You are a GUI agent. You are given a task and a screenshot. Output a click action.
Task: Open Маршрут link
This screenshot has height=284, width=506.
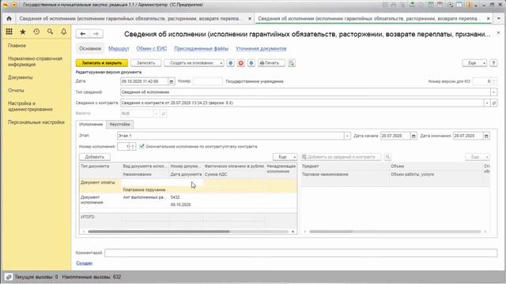pos(119,49)
